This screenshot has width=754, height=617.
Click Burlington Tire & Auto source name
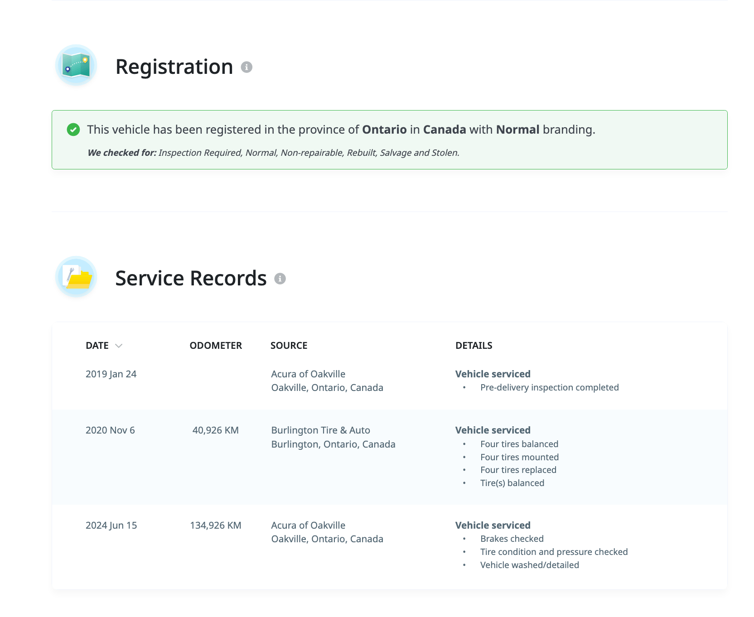pos(320,430)
